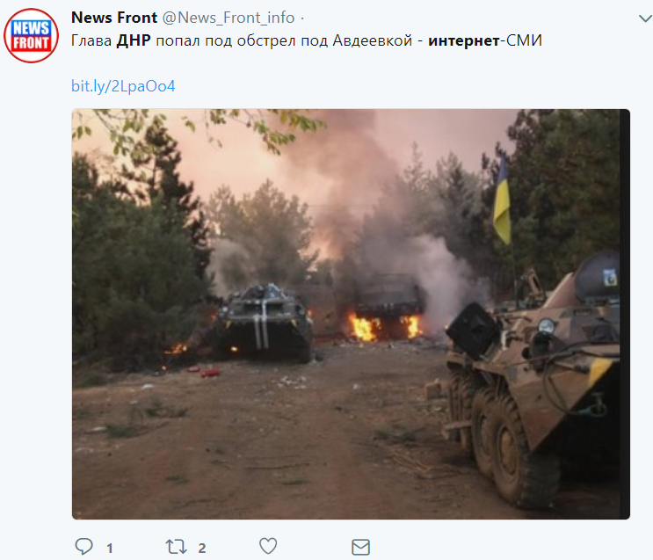Click the word Глава starting the tweet
This screenshot has width=653, height=560.
point(91,40)
